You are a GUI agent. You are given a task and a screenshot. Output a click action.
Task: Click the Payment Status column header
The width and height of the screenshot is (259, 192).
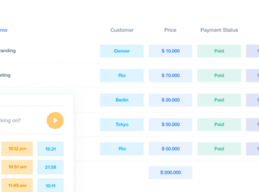click(219, 30)
